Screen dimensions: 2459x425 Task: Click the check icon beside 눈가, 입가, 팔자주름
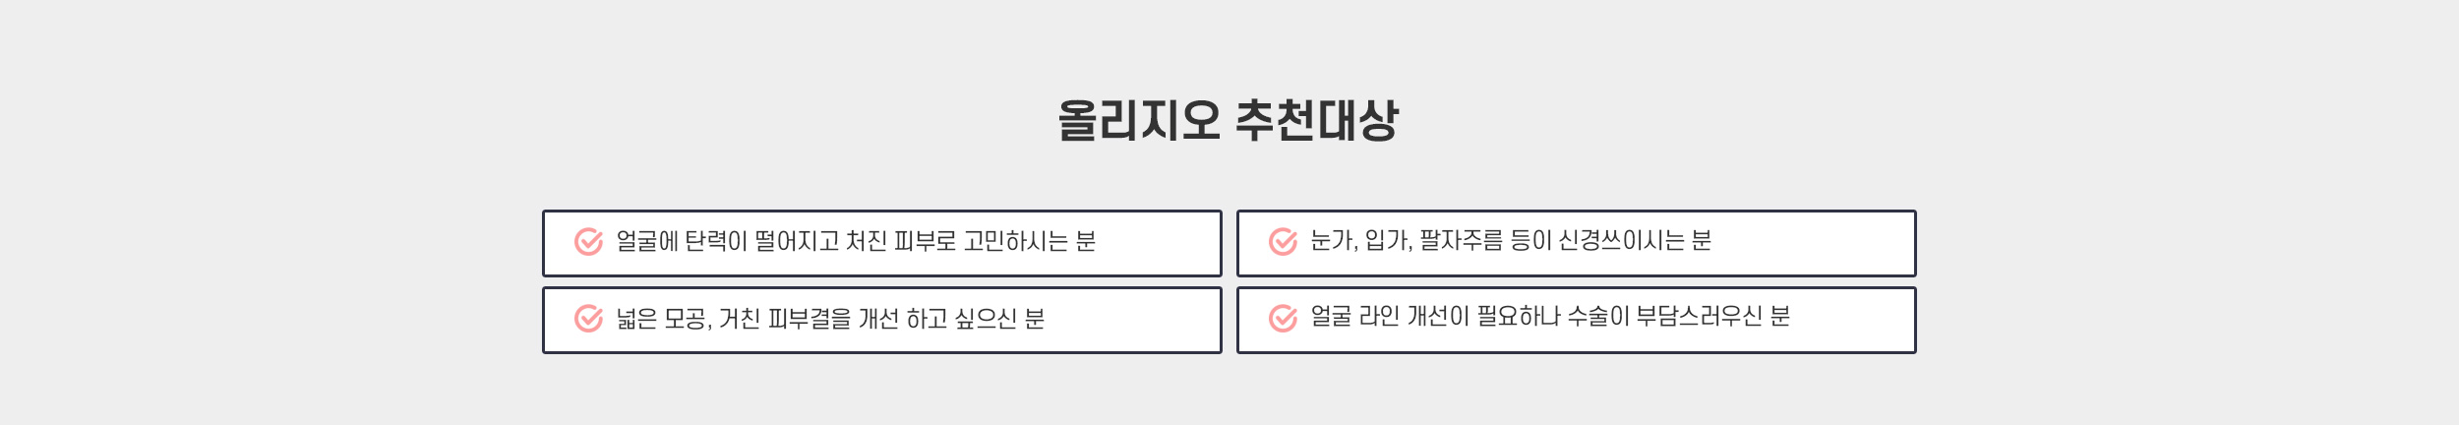(x=1283, y=241)
